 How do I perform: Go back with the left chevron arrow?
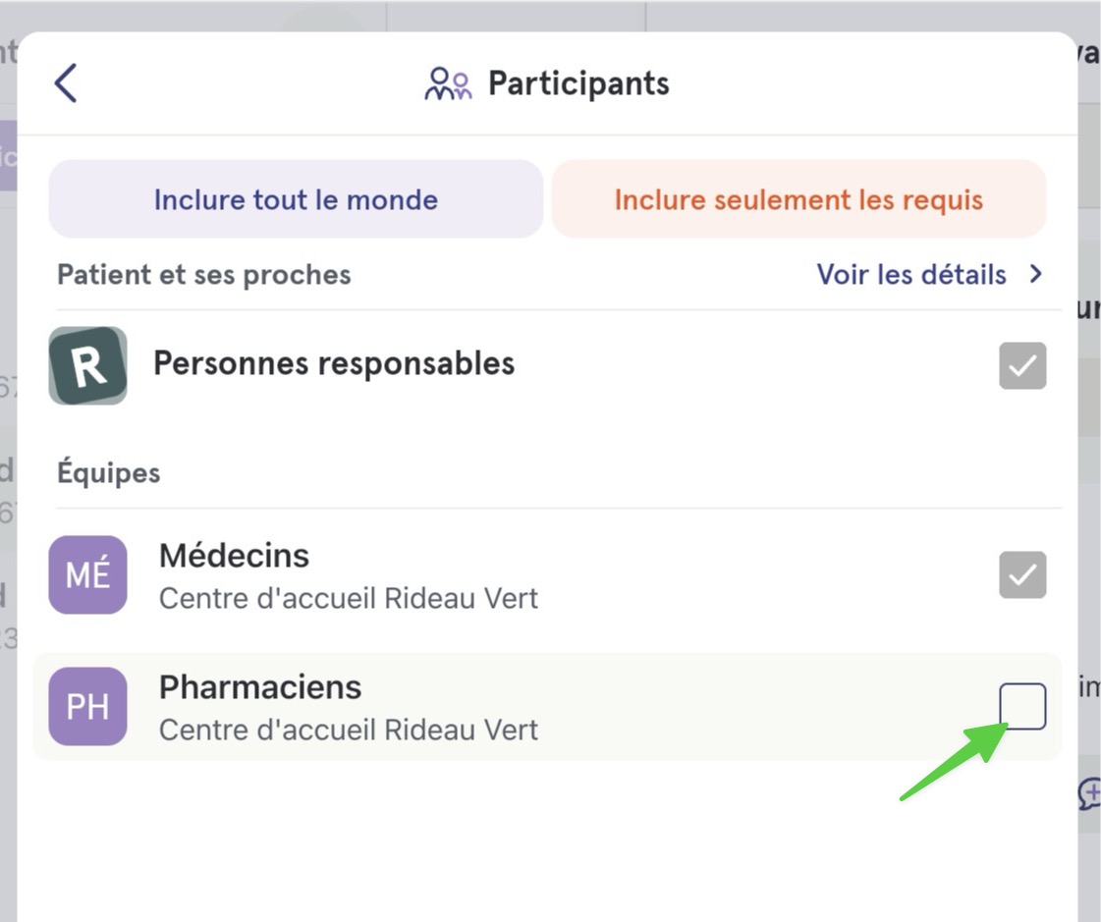[x=66, y=82]
